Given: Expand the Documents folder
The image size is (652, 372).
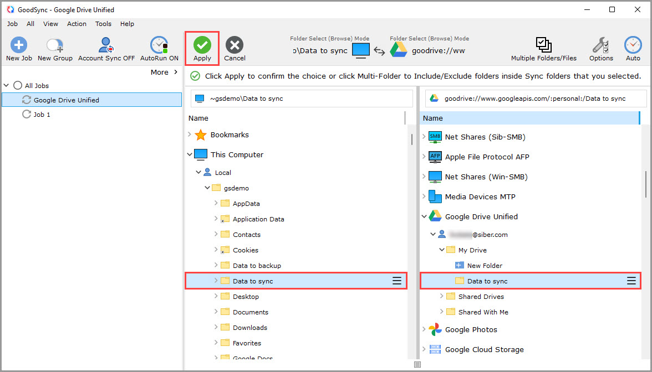Looking at the screenshot, I should [216, 311].
